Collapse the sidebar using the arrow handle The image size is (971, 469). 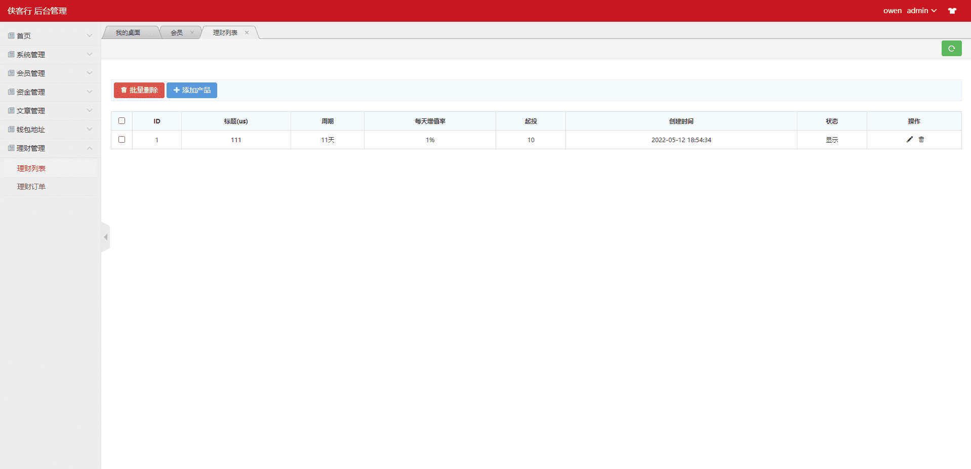pos(105,237)
